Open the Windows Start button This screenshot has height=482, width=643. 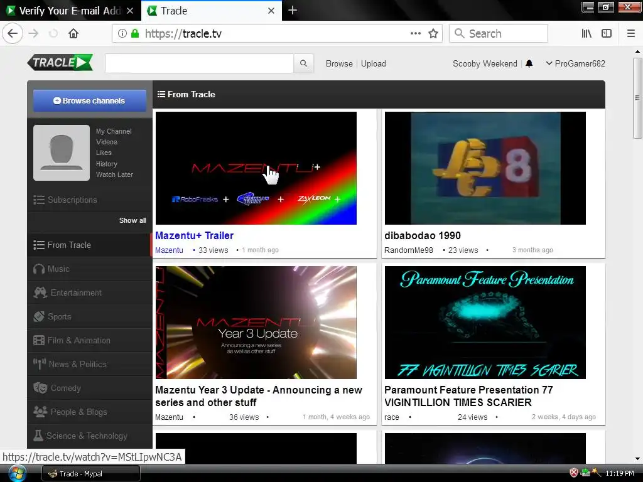17,473
